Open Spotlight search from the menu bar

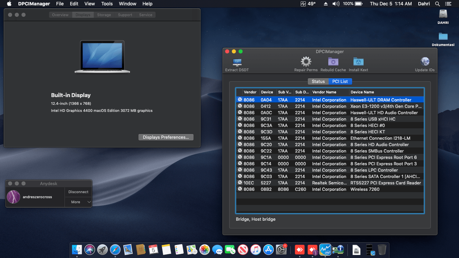[x=437, y=4]
